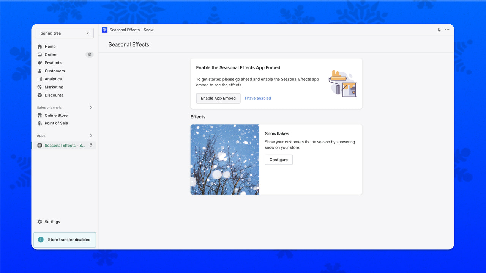Viewport: 486px width, 273px height.
Task: Select the Home icon in the sidebar
Action: pos(40,46)
